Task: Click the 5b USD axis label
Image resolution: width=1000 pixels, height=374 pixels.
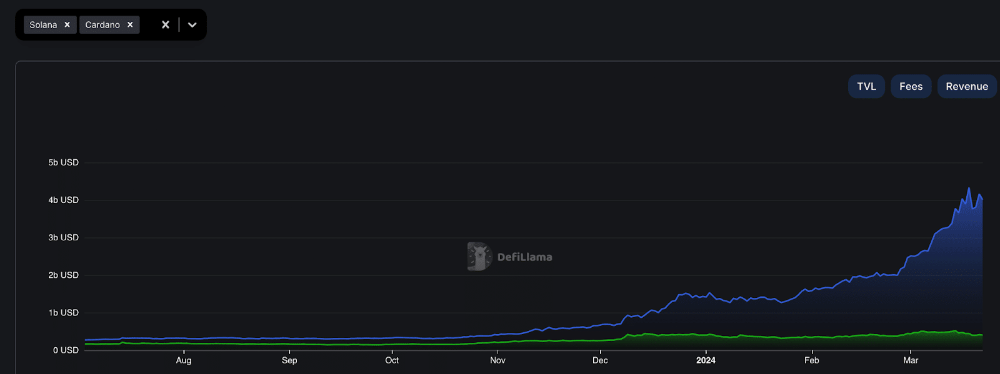Action: (x=64, y=162)
